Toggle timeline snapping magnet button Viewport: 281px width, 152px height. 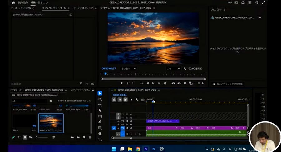120,100
